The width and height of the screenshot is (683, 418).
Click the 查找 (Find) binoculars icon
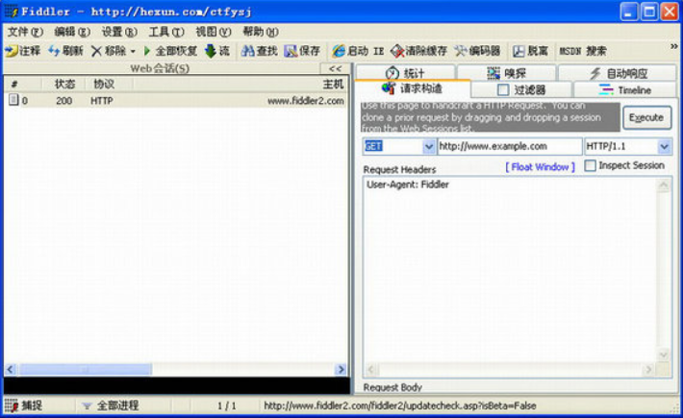click(x=247, y=51)
